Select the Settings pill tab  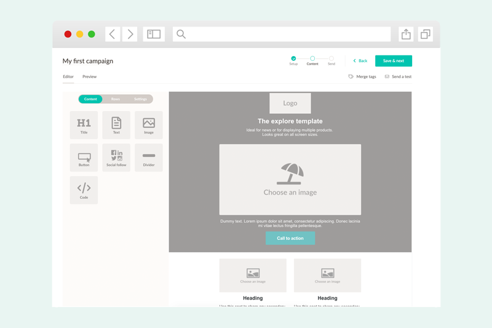140,99
